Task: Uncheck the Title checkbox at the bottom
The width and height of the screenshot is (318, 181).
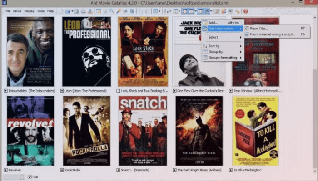Action: 30,177
